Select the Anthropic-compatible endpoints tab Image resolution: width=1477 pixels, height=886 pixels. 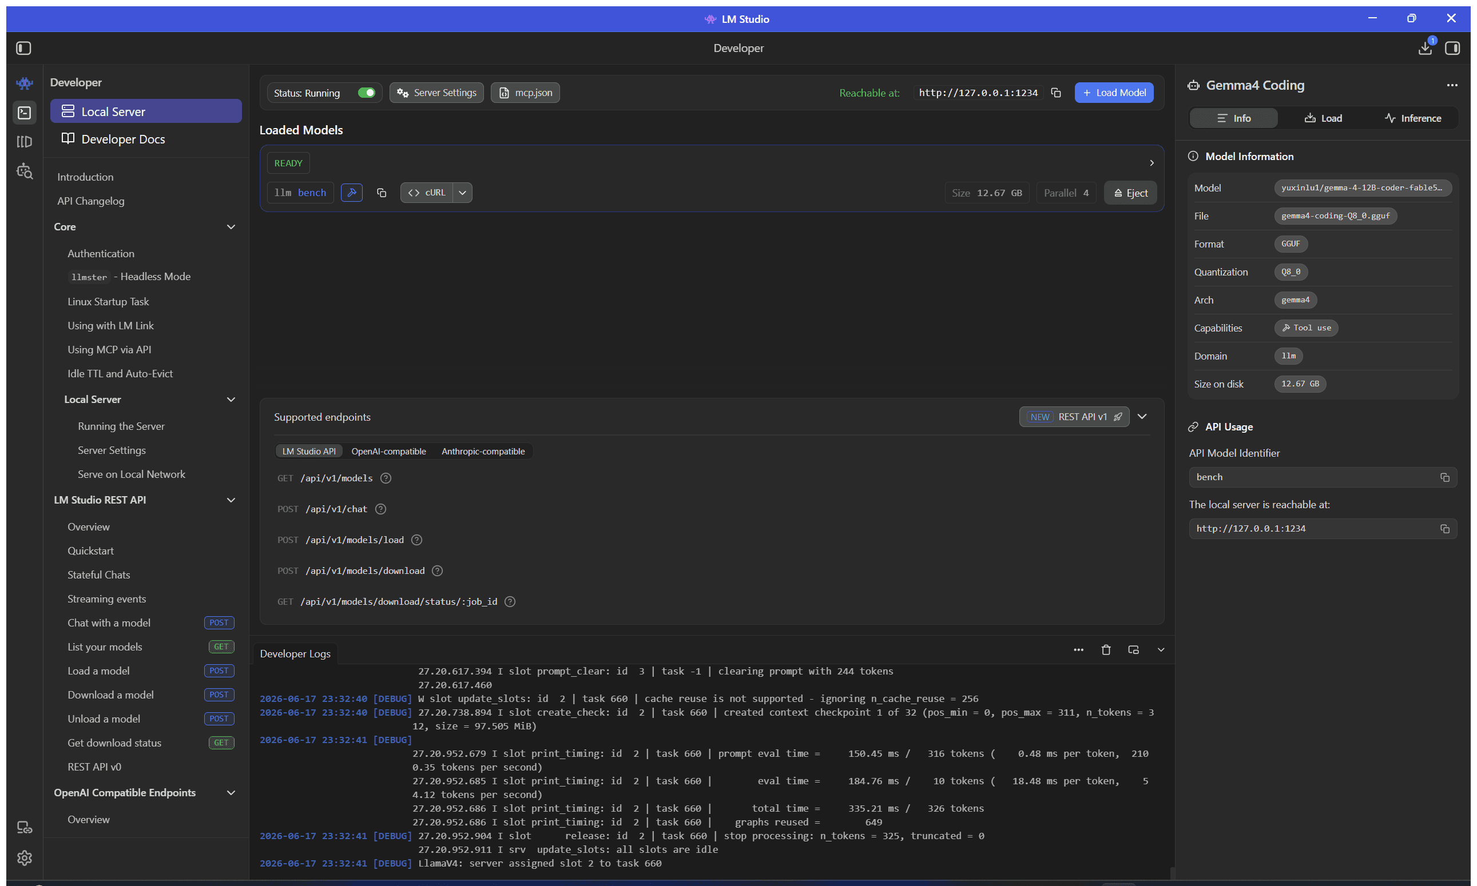(483, 452)
